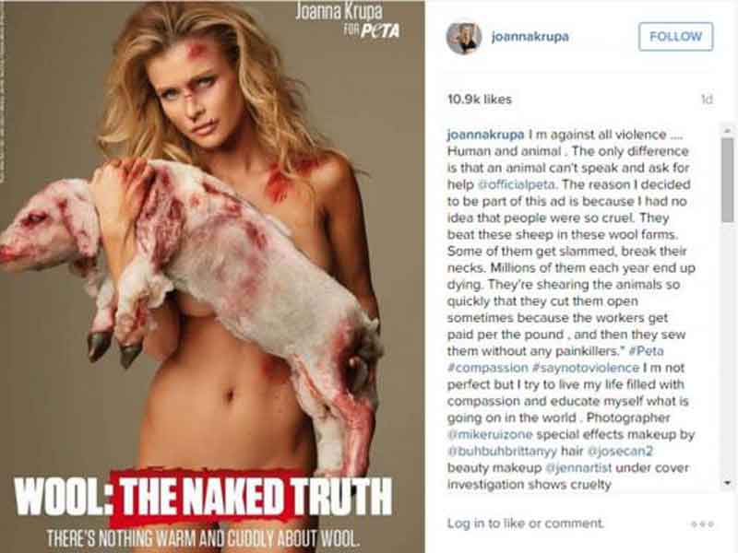
Task: Click the 1d post timestamp
Action: (707, 100)
